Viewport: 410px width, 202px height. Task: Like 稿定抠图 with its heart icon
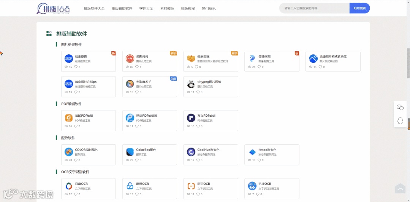76,67
